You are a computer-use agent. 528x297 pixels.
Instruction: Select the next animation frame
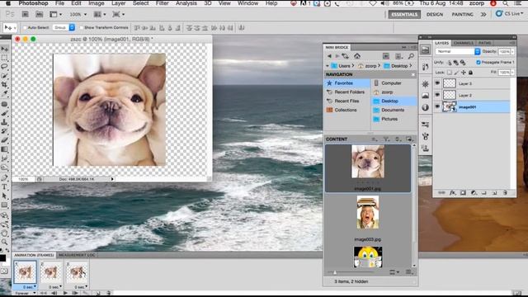[x=75, y=293]
